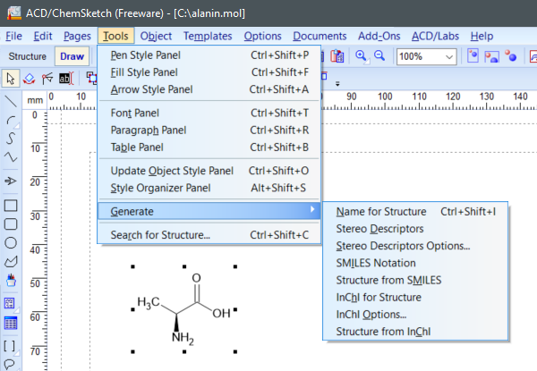Open the Options menu

tap(262, 36)
